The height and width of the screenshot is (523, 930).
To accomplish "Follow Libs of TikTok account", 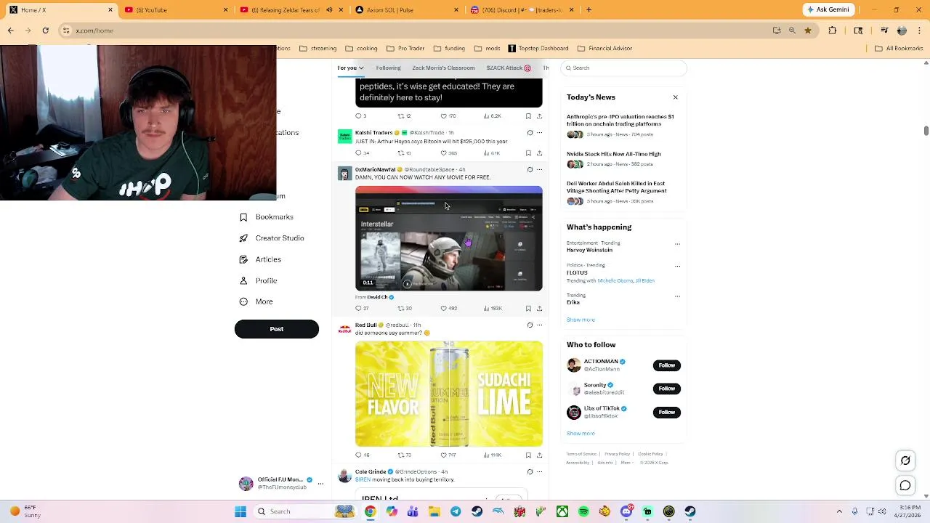I will [666, 412].
